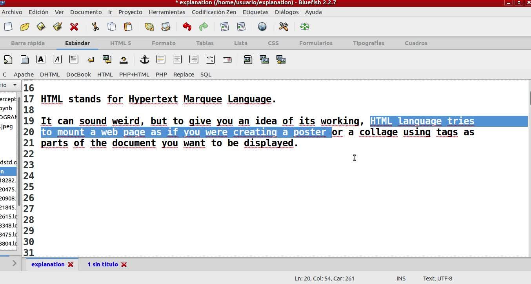
Task: Click the fullscreen green arrows icon
Action: [305, 27]
